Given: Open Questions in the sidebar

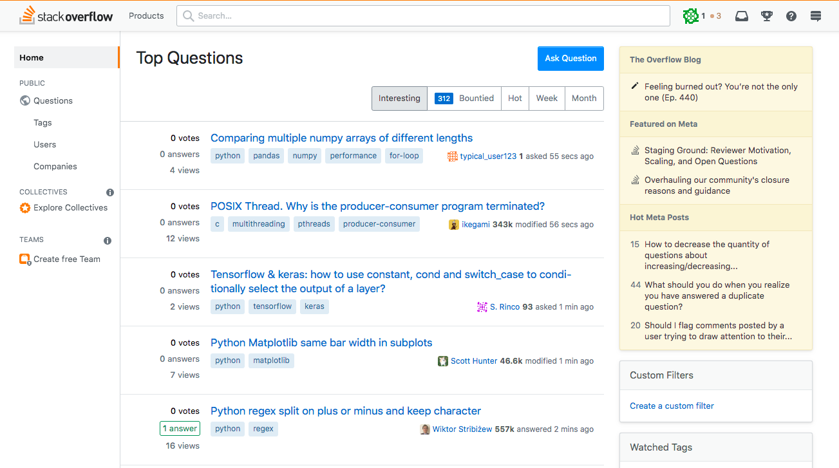Looking at the screenshot, I should pyautogui.click(x=53, y=100).
